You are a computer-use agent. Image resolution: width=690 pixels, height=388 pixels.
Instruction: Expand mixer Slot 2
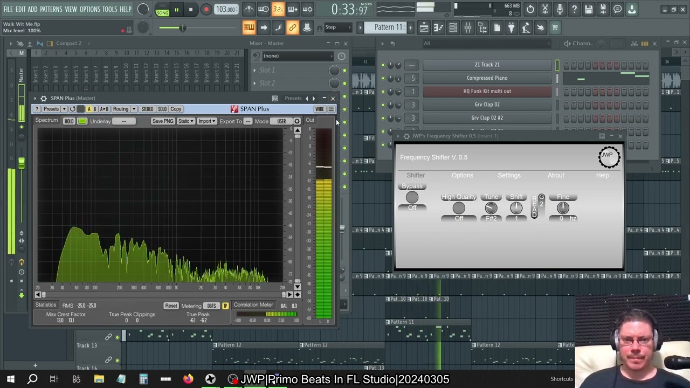(254, 83)
